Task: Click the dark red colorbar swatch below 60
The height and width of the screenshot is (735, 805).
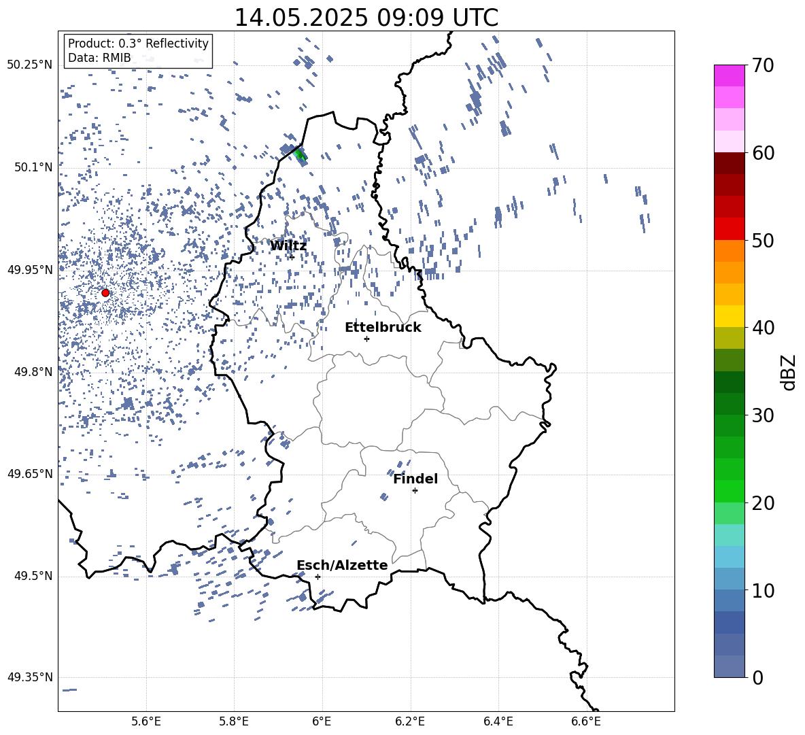Action: pos(730,163)
